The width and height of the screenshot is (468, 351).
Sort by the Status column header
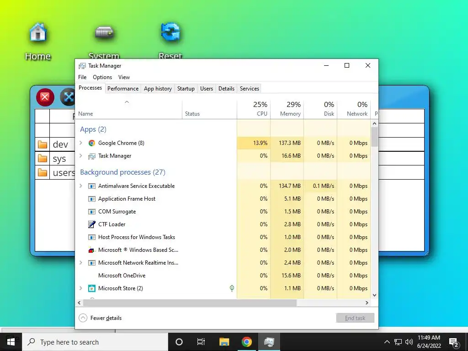pyautogui.click(x=209, y=109)
